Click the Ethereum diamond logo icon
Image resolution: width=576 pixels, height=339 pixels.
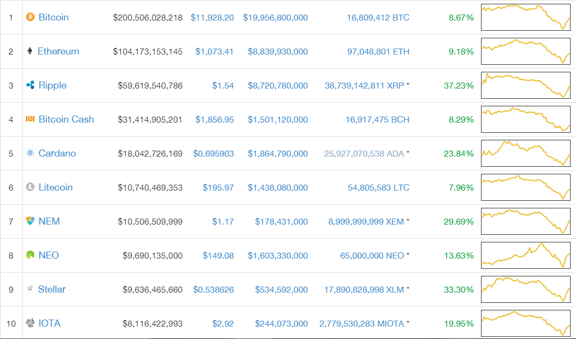pyautogui.click(x=30, y=51)
